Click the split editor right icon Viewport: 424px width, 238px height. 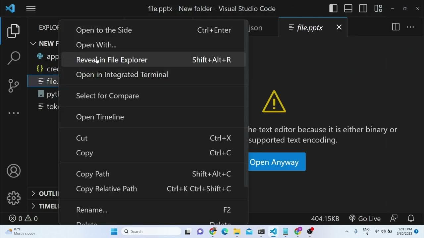click(x=396, y=27)
